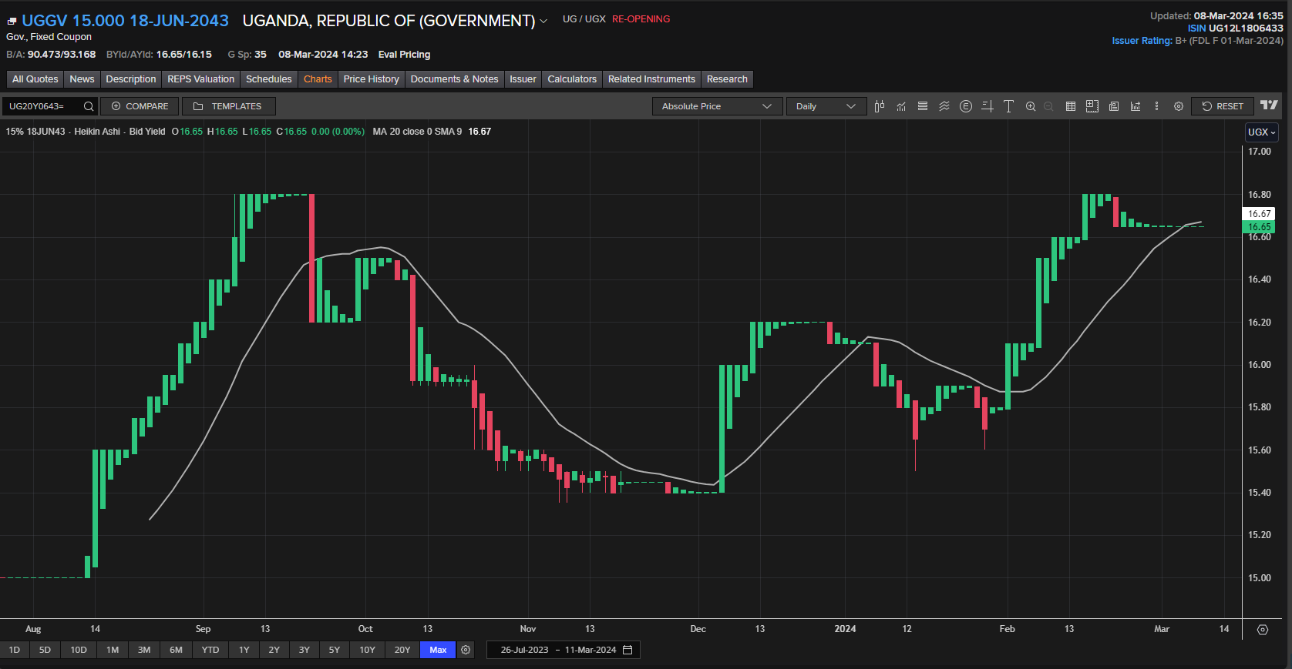
Task: Click the news overlay icon in toolbar
Action: [1114, 106]
